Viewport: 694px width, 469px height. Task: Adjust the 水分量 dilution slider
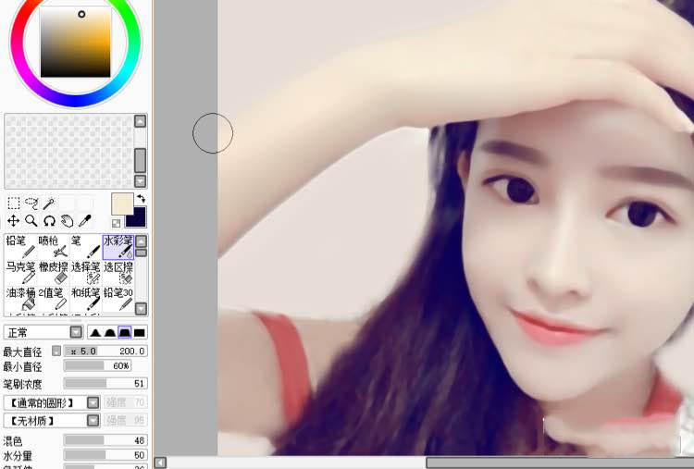coord(105,455)
